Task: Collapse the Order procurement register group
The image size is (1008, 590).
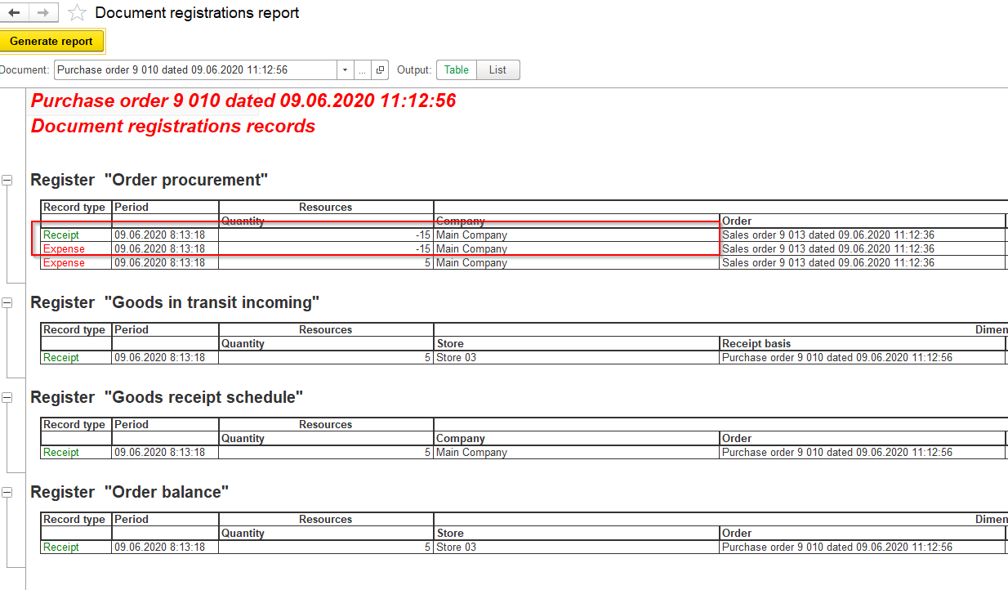Action: (7, 179)
